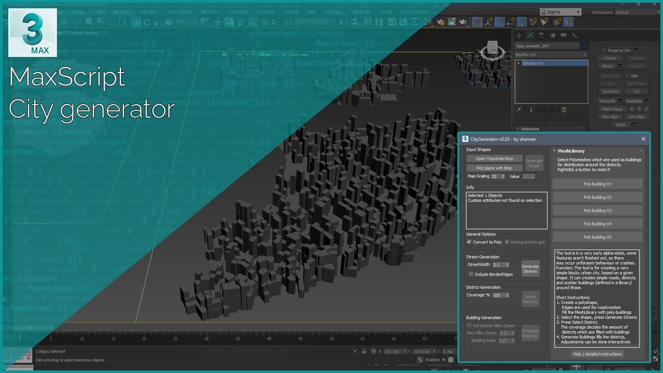Open the Create tab in command panel

[519, 36]
